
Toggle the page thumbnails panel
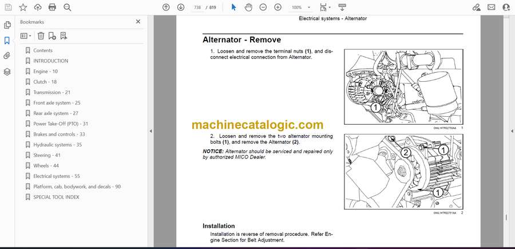[7, 25]
